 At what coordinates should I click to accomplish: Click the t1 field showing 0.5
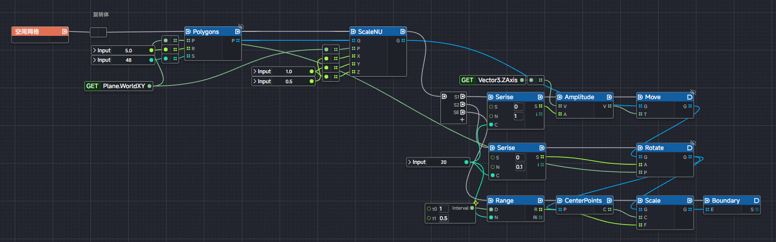pos(443,219)
